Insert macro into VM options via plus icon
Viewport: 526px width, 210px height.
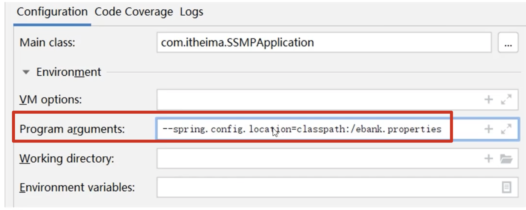click(488, 99)
